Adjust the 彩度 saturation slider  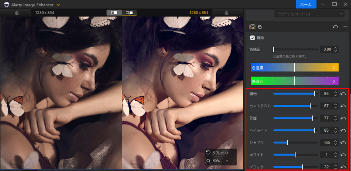pos(295,118)
